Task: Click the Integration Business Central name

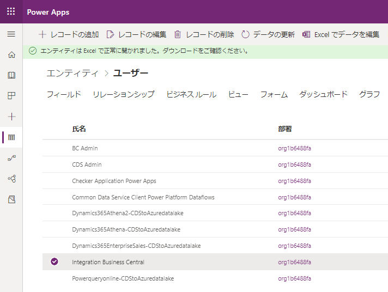Action: pos(108,262)
